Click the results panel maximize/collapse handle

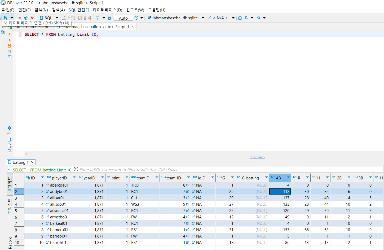click(257, 158)
